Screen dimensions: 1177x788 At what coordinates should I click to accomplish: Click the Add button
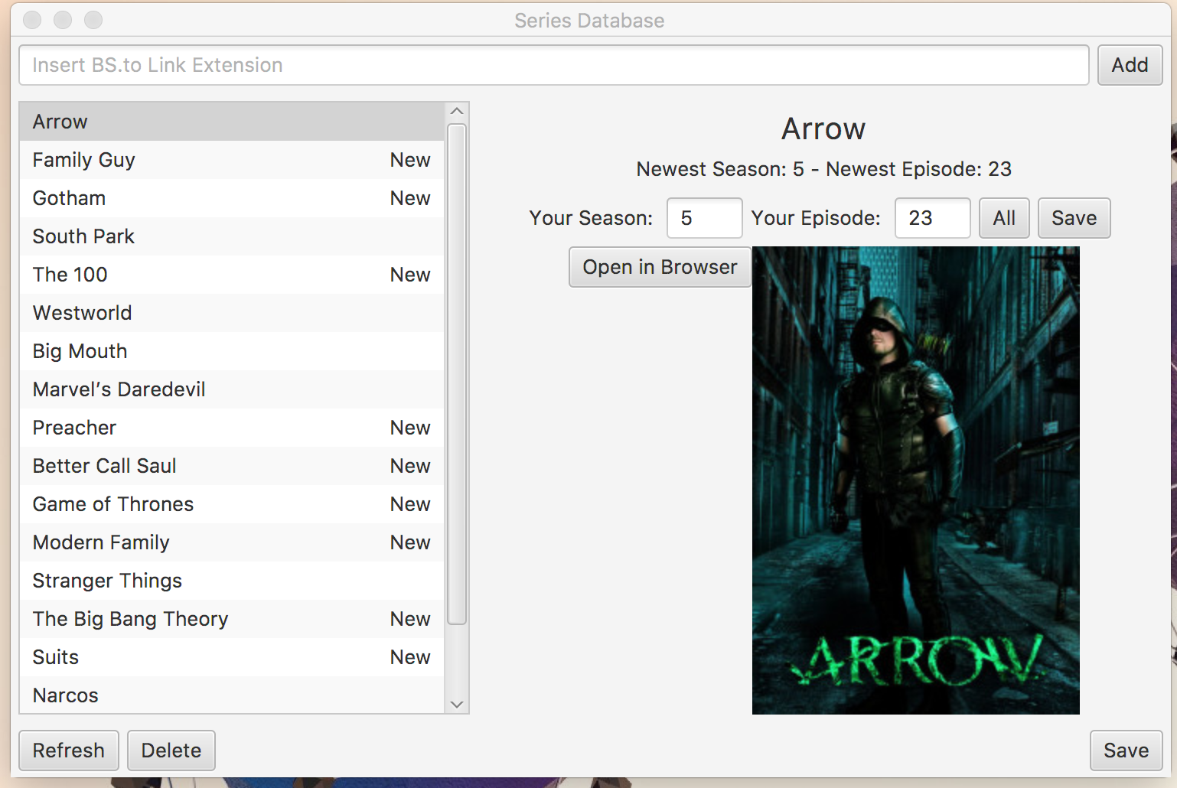tap(1130, 65)
